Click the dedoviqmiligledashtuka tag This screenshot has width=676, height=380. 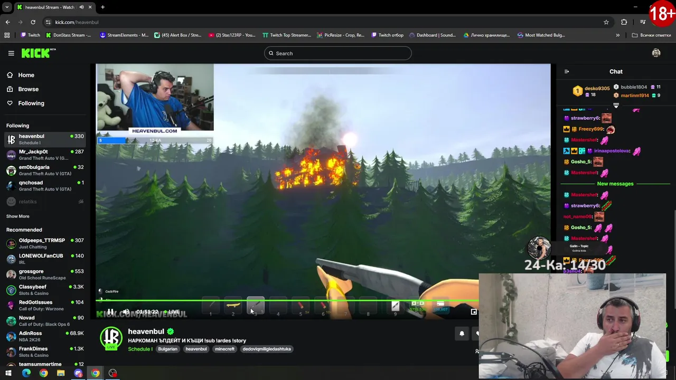[267, 349]
